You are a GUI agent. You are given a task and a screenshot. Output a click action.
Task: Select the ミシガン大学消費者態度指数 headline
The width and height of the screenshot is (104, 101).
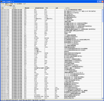pos(73,10)
